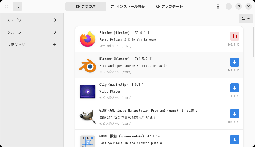Switch to the インストール済み tab
This screenshot has width=255, height=147.
click(x=127, y=6)
